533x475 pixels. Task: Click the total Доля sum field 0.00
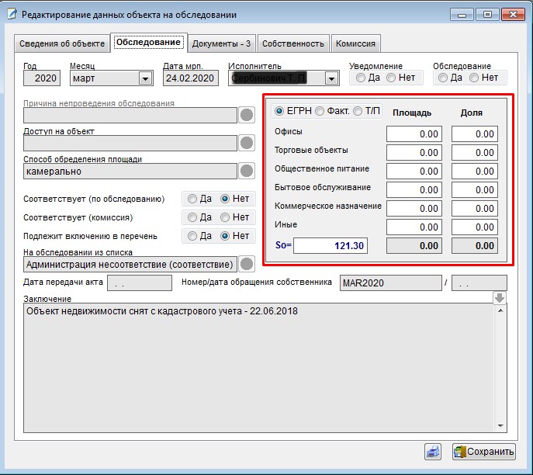pos(475,245)
